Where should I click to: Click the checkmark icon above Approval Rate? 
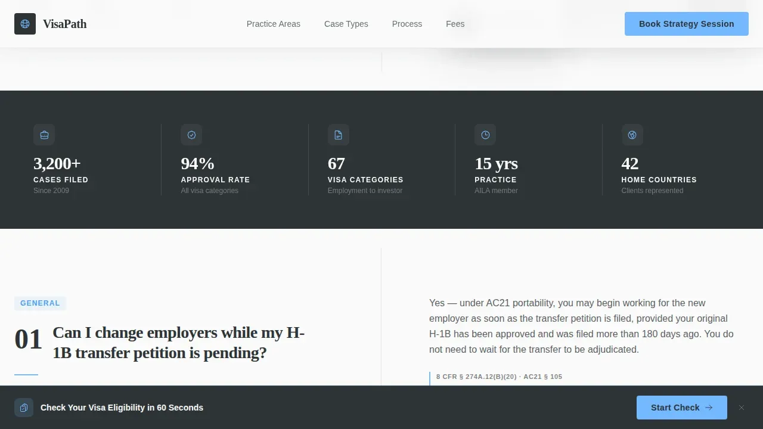[x=191, y=135]
